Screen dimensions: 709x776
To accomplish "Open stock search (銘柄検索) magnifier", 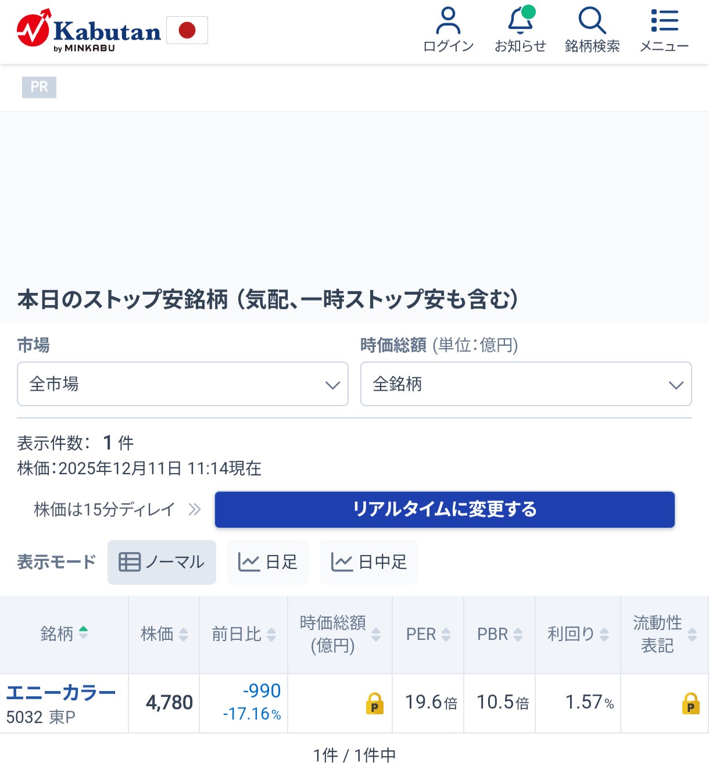I will tap(592, 30).
